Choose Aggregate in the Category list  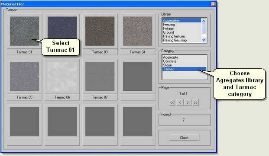click(x=184, y=57)
